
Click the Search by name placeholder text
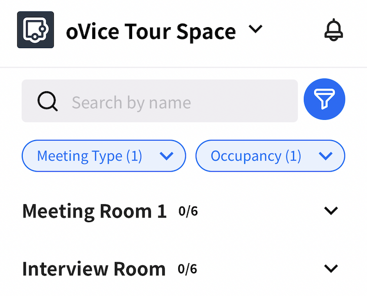coord(131,103)
